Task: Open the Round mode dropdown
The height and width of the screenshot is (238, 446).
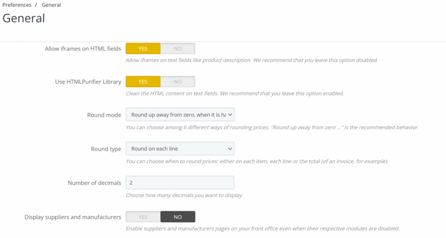Action: (180, 115)
